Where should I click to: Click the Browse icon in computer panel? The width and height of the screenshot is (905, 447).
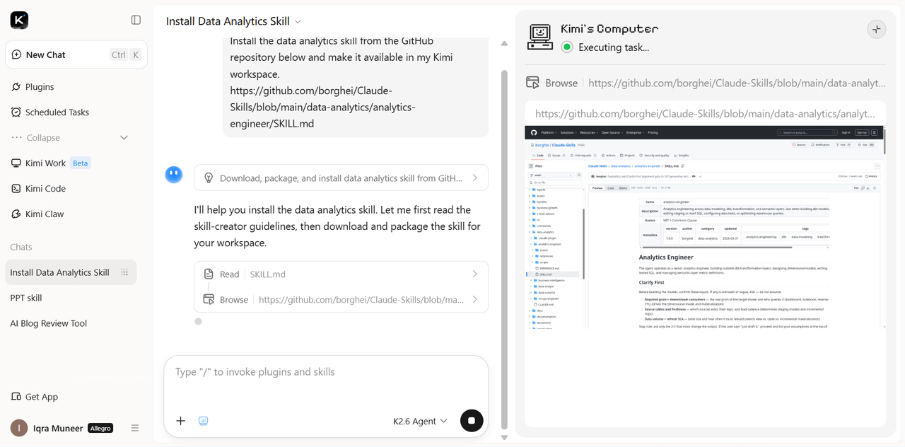tap(533, 83)
